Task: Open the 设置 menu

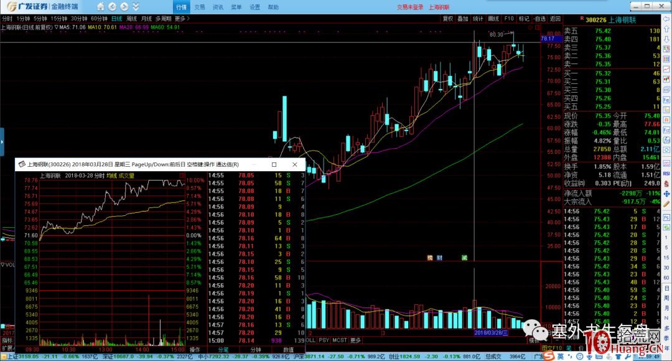Action: pyautogui.click(x=255, y=7)
